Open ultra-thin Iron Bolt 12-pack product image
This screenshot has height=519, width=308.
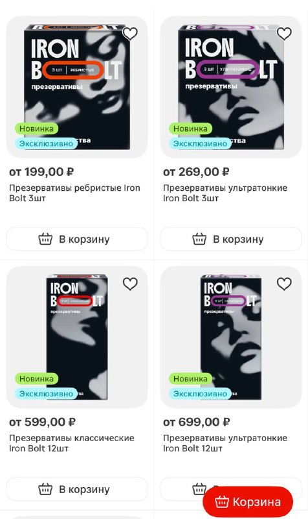coord(231,337)
